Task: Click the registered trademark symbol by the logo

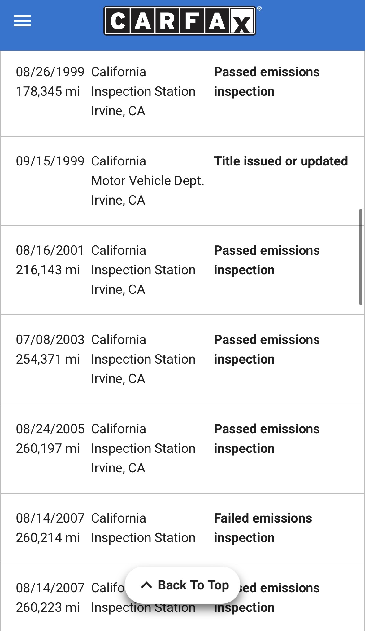Action: click(x=259, y=8)
